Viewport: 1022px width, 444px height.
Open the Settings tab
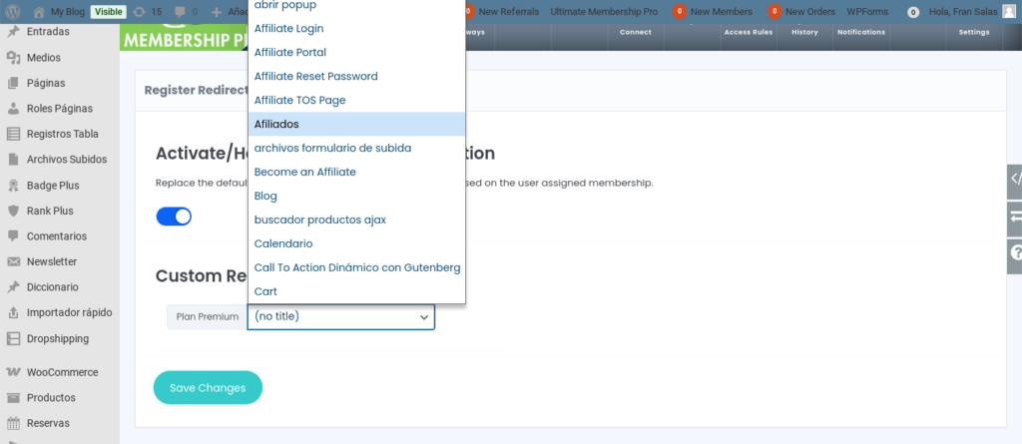pyautogui.click(x=974, y=33)
